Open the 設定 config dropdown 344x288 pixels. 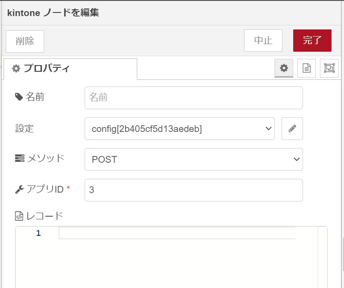point(180,129)
